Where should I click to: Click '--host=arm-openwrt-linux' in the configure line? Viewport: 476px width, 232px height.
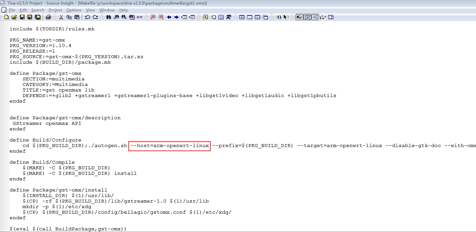(169, 146)
